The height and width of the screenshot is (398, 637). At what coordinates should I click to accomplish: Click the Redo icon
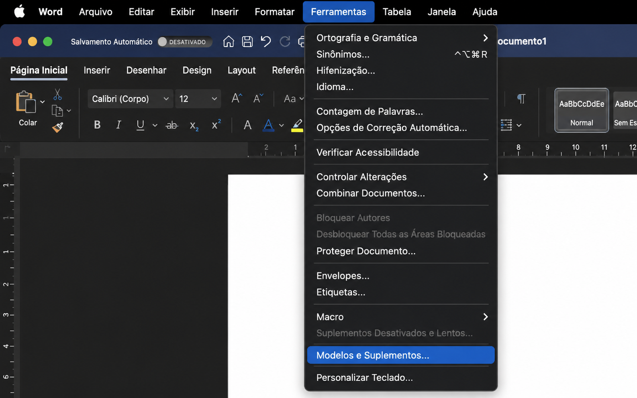(285, 41)
